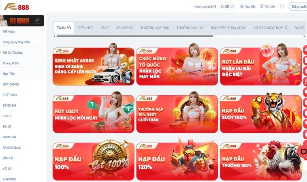The image size is (307, 182).
Task: Open the Sinh Nhật AE888 promotion banner
Action: point(94,66)
